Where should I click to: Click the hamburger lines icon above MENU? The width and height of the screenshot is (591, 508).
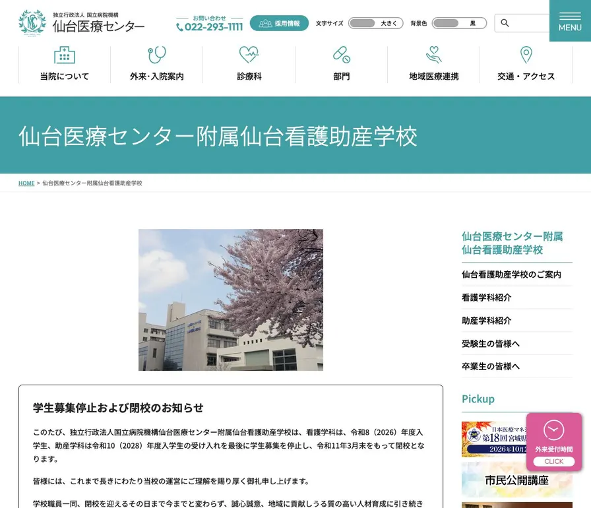tap(570, 16)
